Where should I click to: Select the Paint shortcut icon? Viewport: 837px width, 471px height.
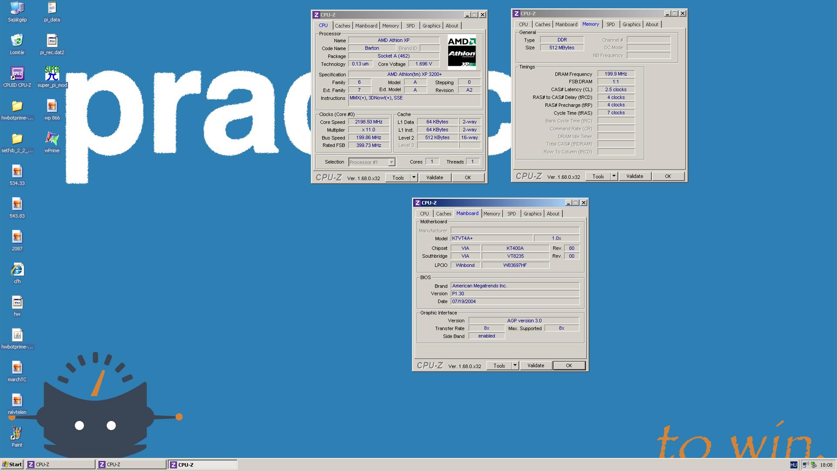(17, 437)
